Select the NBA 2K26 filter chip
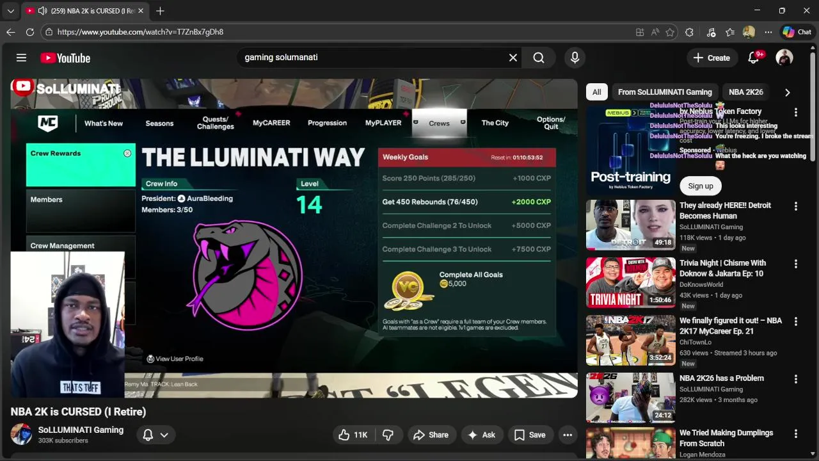Screen dimensions: 819x461 746,92
